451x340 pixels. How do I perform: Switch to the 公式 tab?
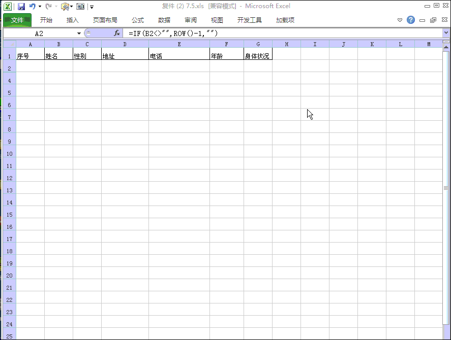pos(138,20)
